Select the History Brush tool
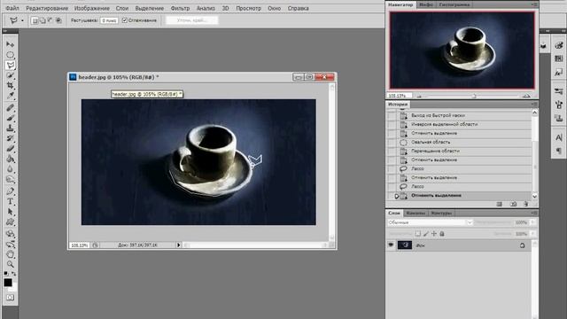 [x=10, y=138]
